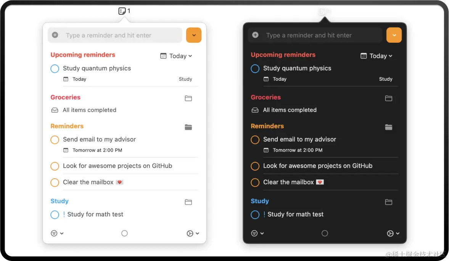Click Groceries folder icon in light panel
449x261 pixels.
pyautogui.click(x=188, y=98)
